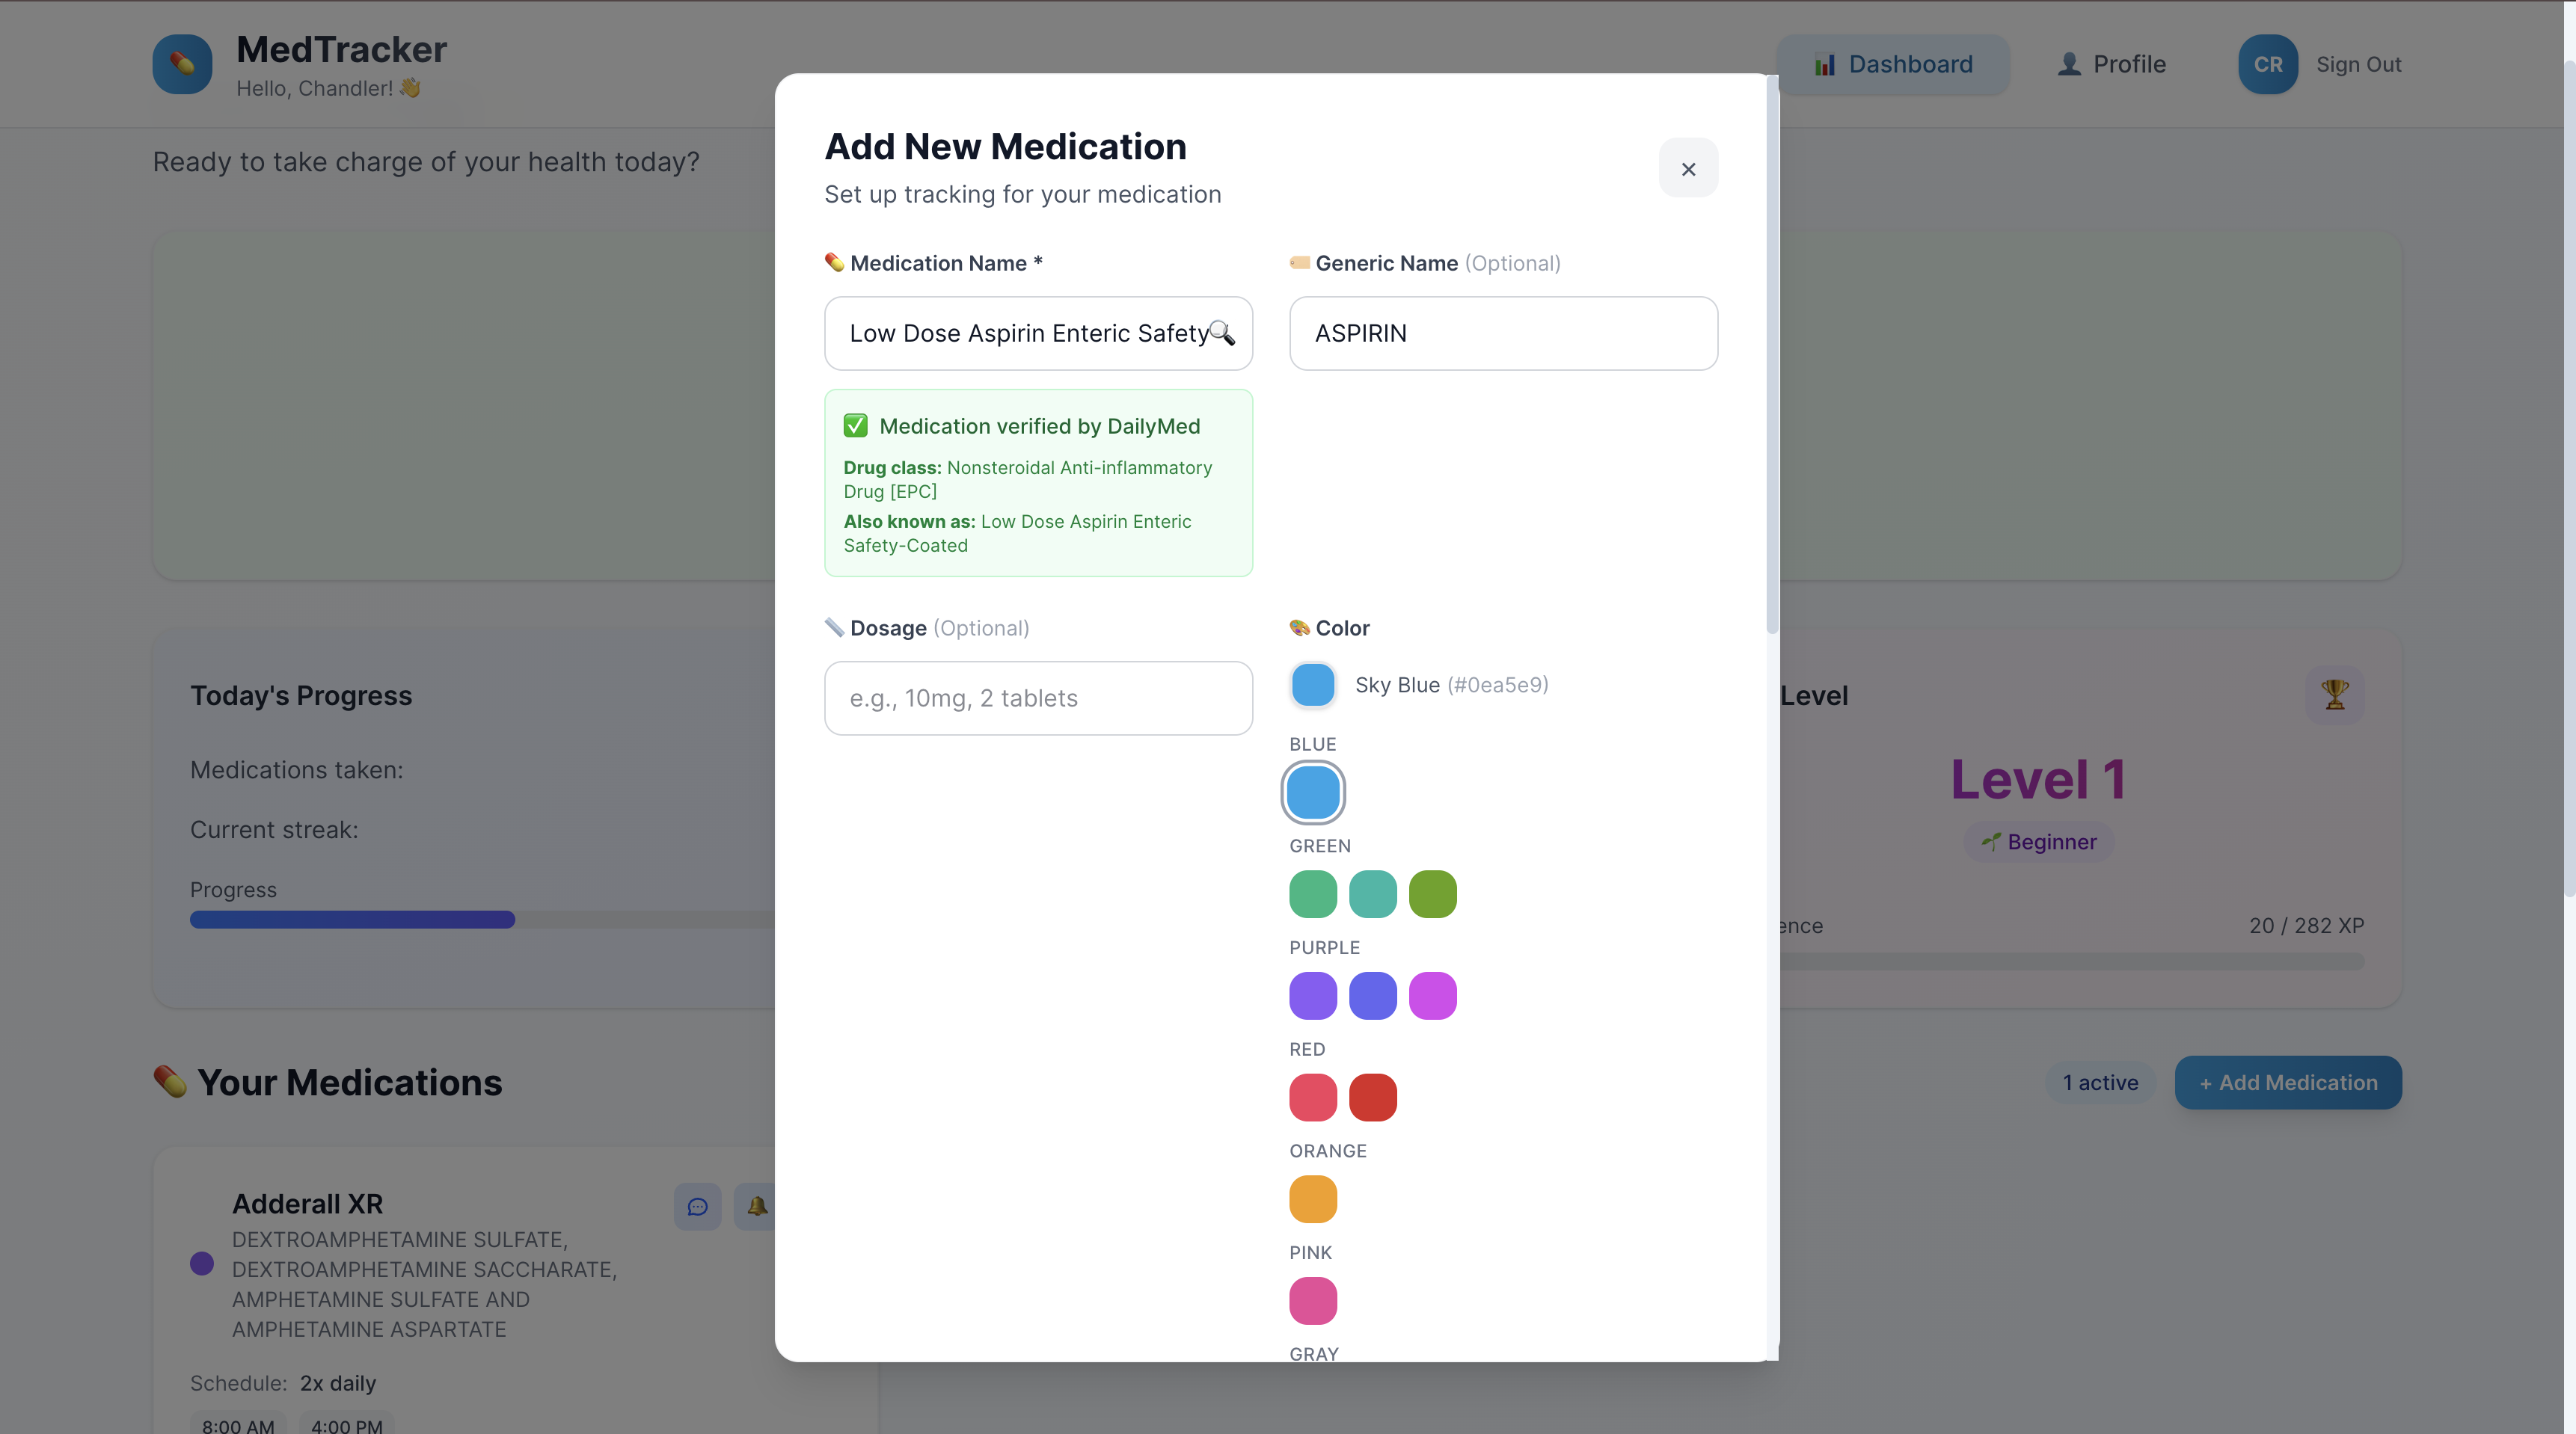The height and width of the screenshot is (1434, 2576).
Task: Go to the Profile tab
Action: click(x=2111, y=64)
